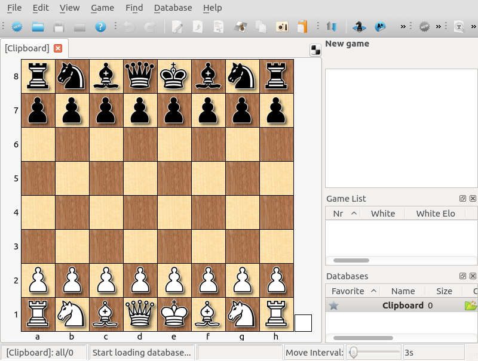
Task: Click the copy game toolbar icon
Action: [263, 27]
